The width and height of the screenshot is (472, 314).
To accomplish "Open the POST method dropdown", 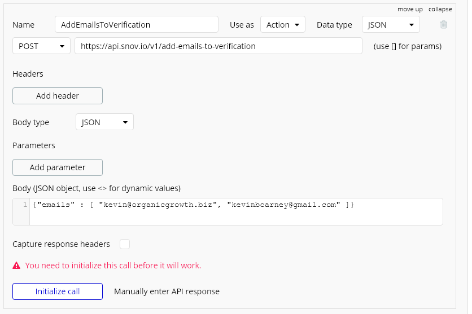I will (x=41, y=46).
